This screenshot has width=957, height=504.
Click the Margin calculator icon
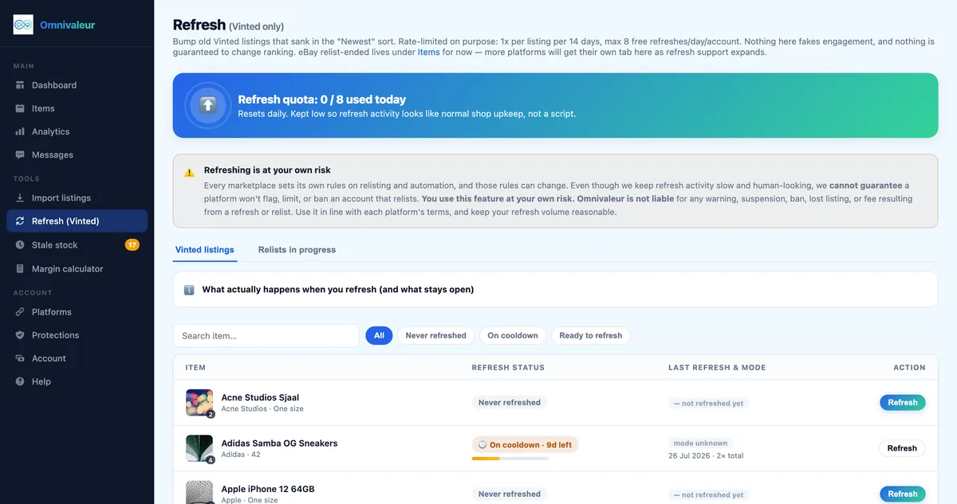pos(20,269)
